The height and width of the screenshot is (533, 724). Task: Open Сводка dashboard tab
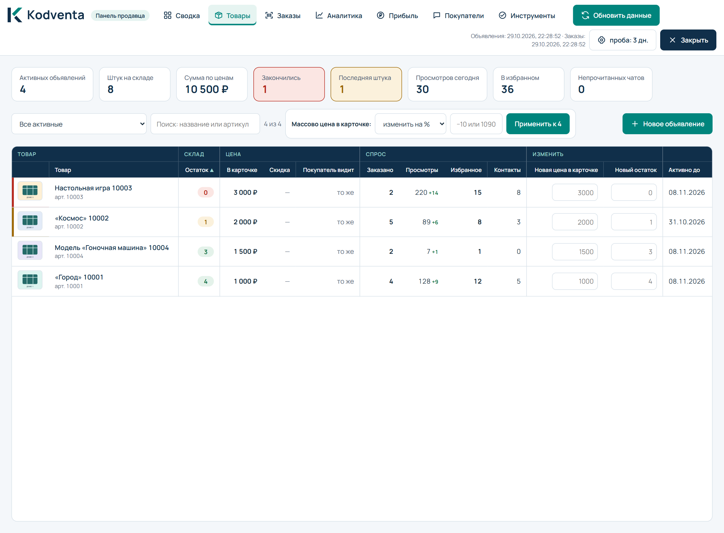[182, 16]
